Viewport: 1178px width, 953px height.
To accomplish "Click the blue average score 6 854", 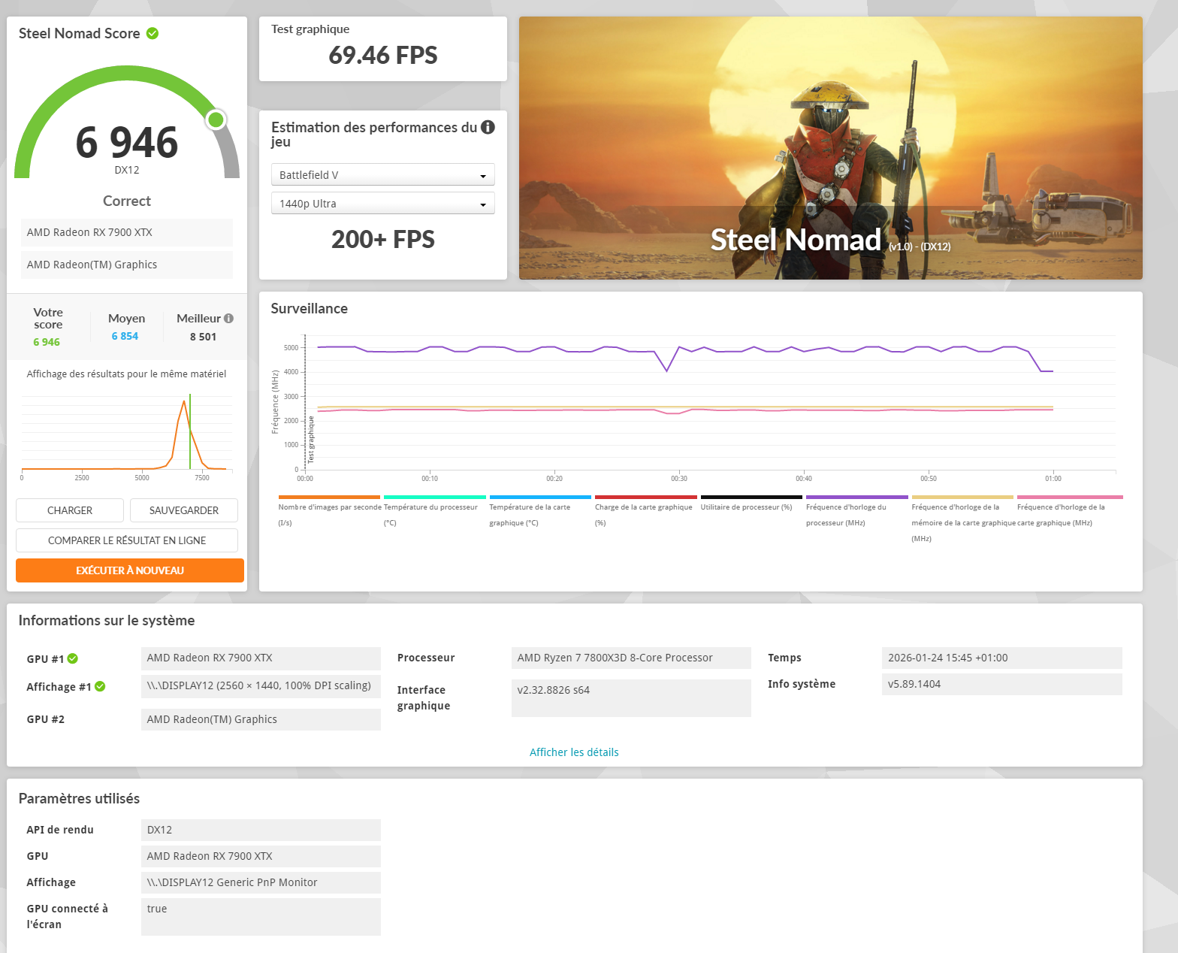I will point(125,336).
